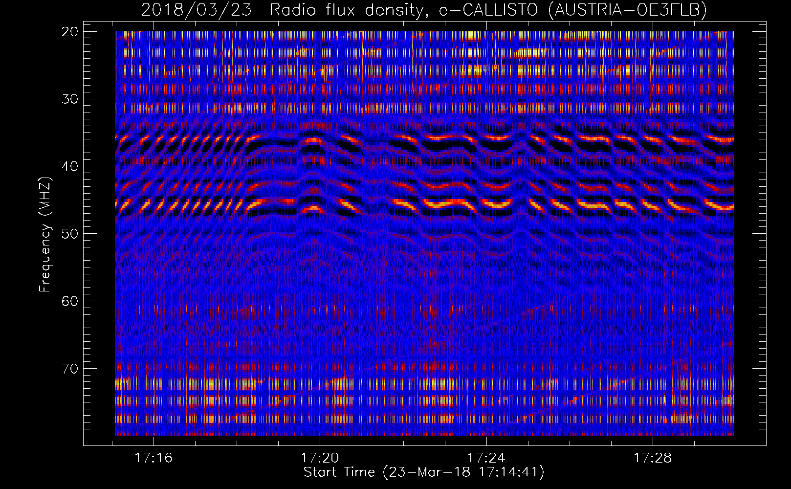Click the 60 MHz frequency tick label
The height and width of the screenshot is (489, 791).
pos(70,301)
